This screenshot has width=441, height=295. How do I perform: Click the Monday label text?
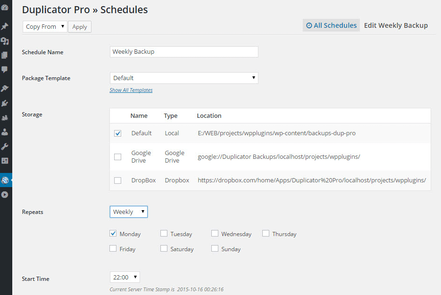[x=130, y=234]
